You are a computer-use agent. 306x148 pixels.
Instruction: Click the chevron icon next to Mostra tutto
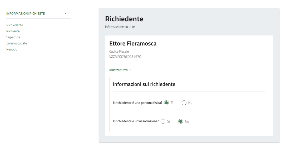coord(130,70)
